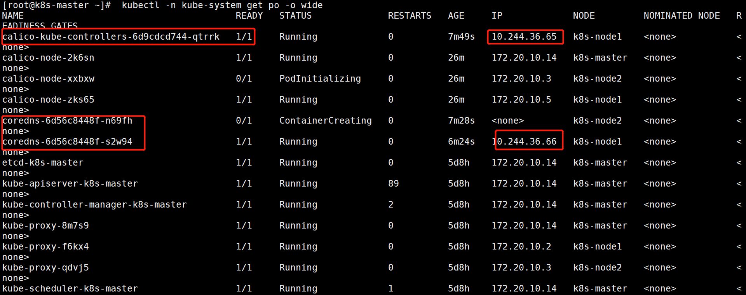Click node k8s-node1 in coredns-s2w94 row
746x295 pixels.
click(597, 141)
